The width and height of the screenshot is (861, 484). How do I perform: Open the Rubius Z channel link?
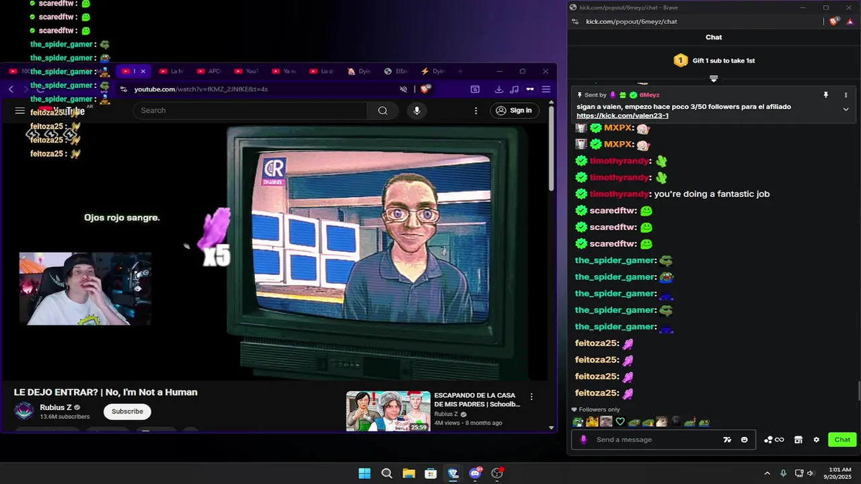pos(55,407)
